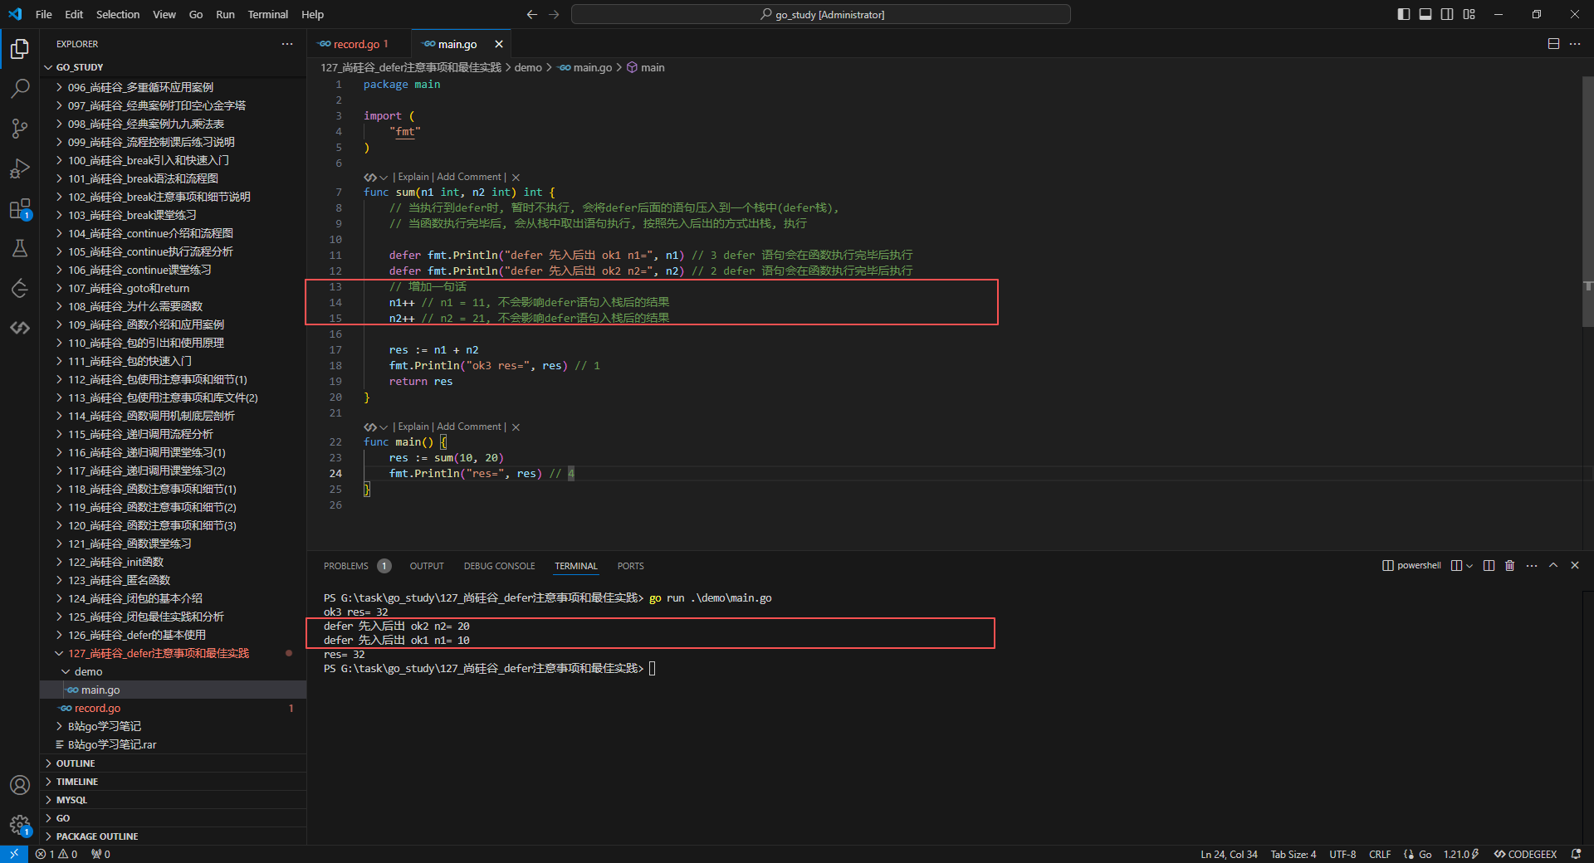Open terminal panel More Actions ellipsis

(1532, 566)
